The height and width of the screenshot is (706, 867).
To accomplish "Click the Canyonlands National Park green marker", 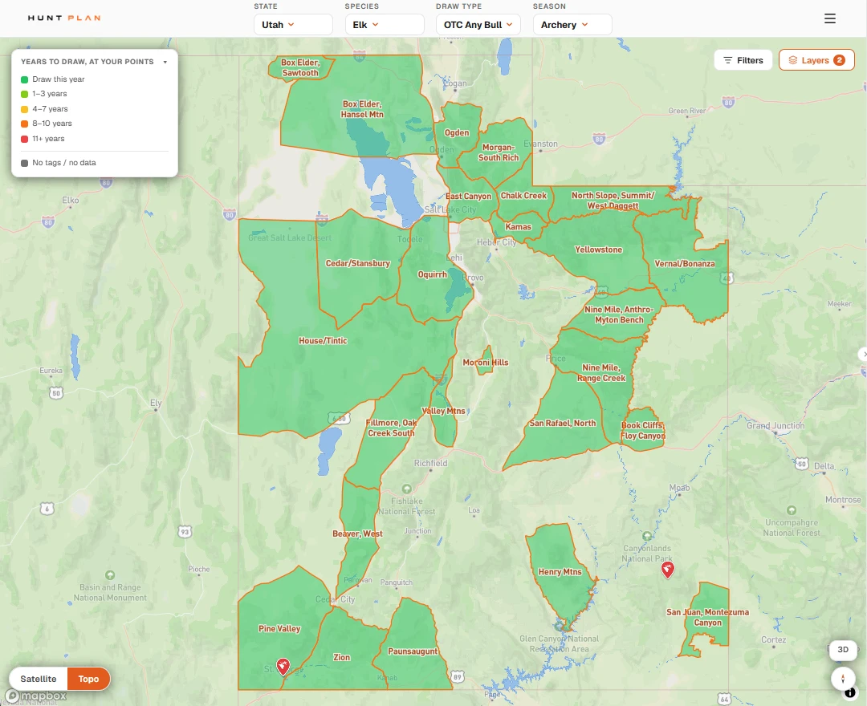I will [646, 536].
